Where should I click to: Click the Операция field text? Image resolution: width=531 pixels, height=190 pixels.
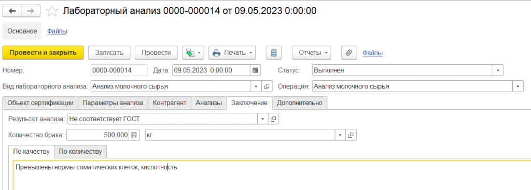point(412,86)
